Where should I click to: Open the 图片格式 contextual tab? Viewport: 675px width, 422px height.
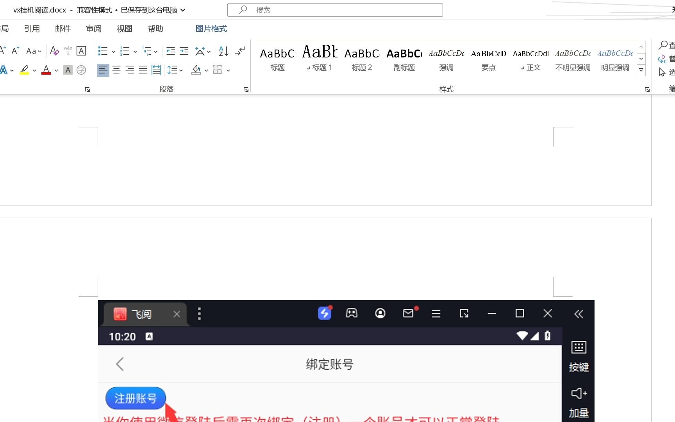coord(211,29)
